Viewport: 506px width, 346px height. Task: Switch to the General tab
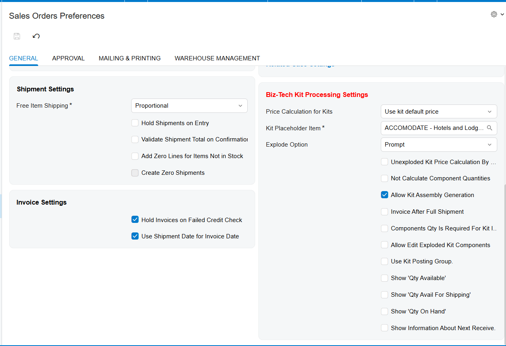(x=23, y=58)
